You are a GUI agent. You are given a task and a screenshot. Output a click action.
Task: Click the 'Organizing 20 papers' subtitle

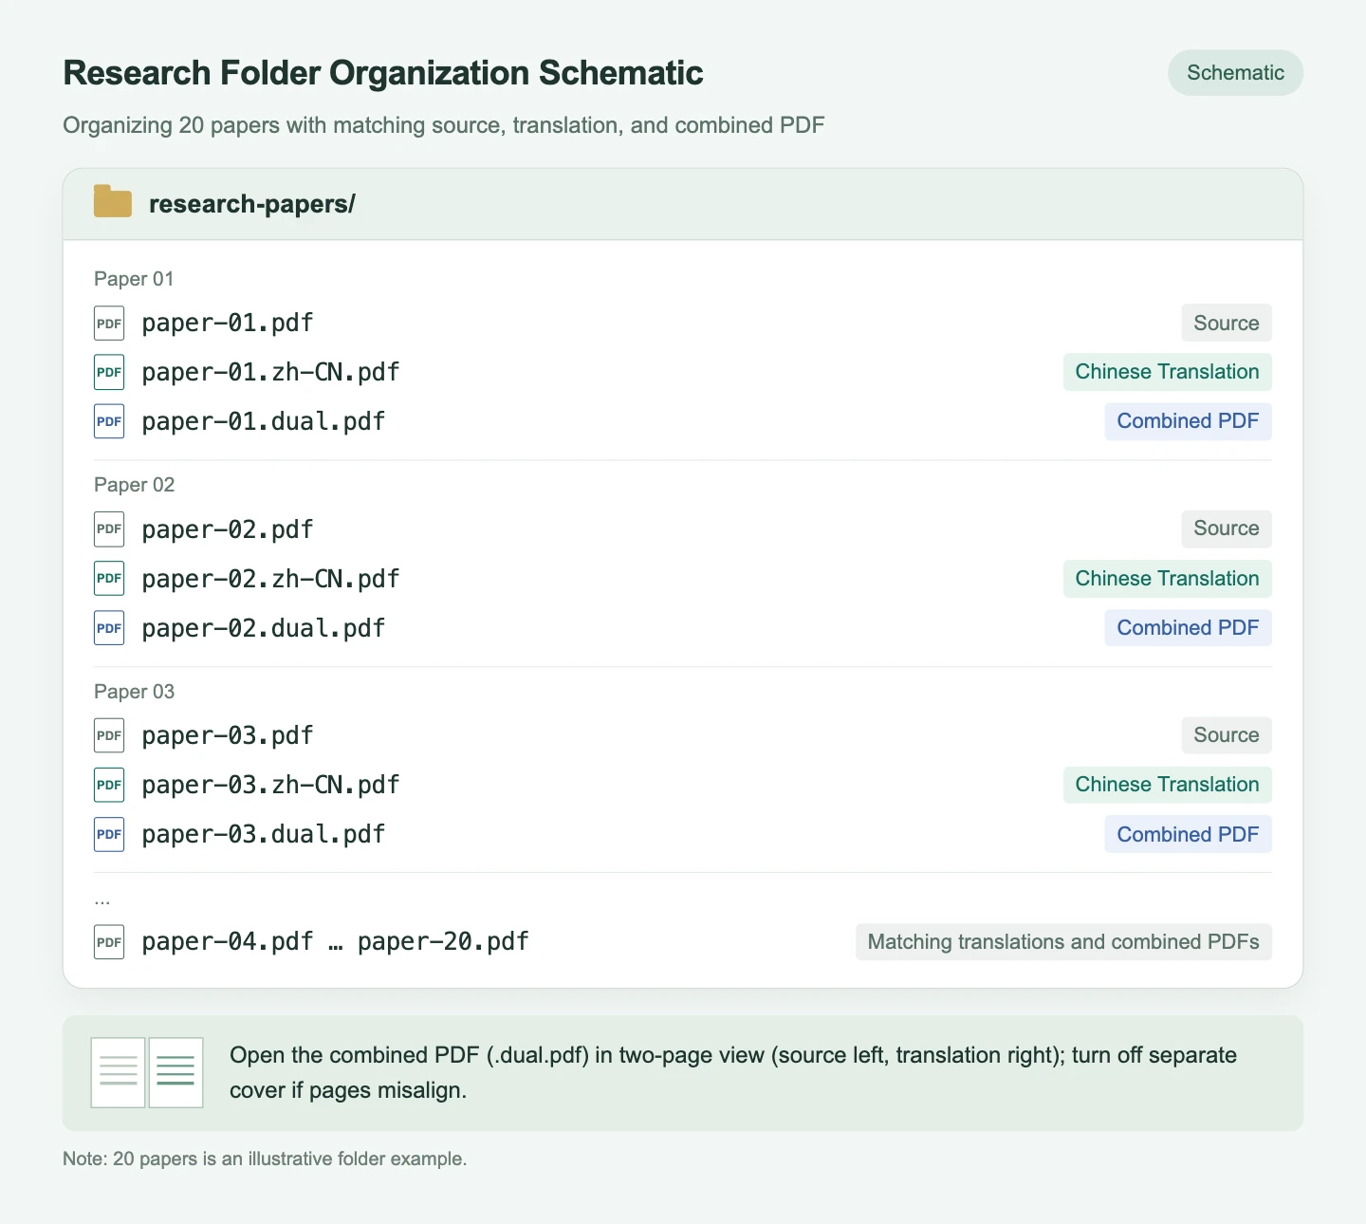click(444, 125)
